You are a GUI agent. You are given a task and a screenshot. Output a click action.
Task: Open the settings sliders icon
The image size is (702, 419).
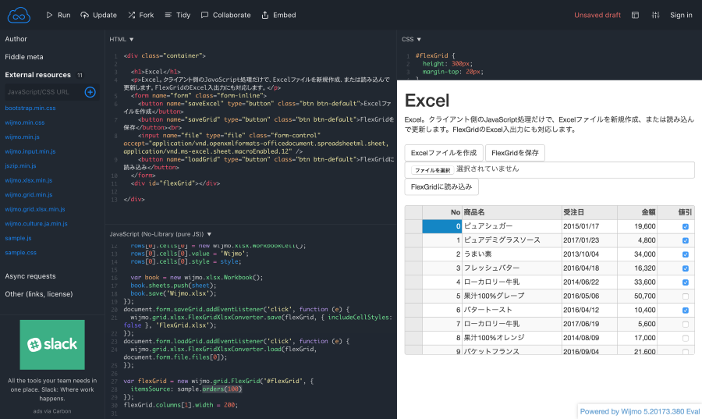coord(655,16)
